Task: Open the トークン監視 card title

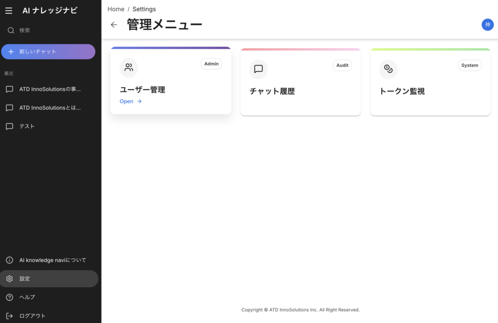Action: click(402, 91)
